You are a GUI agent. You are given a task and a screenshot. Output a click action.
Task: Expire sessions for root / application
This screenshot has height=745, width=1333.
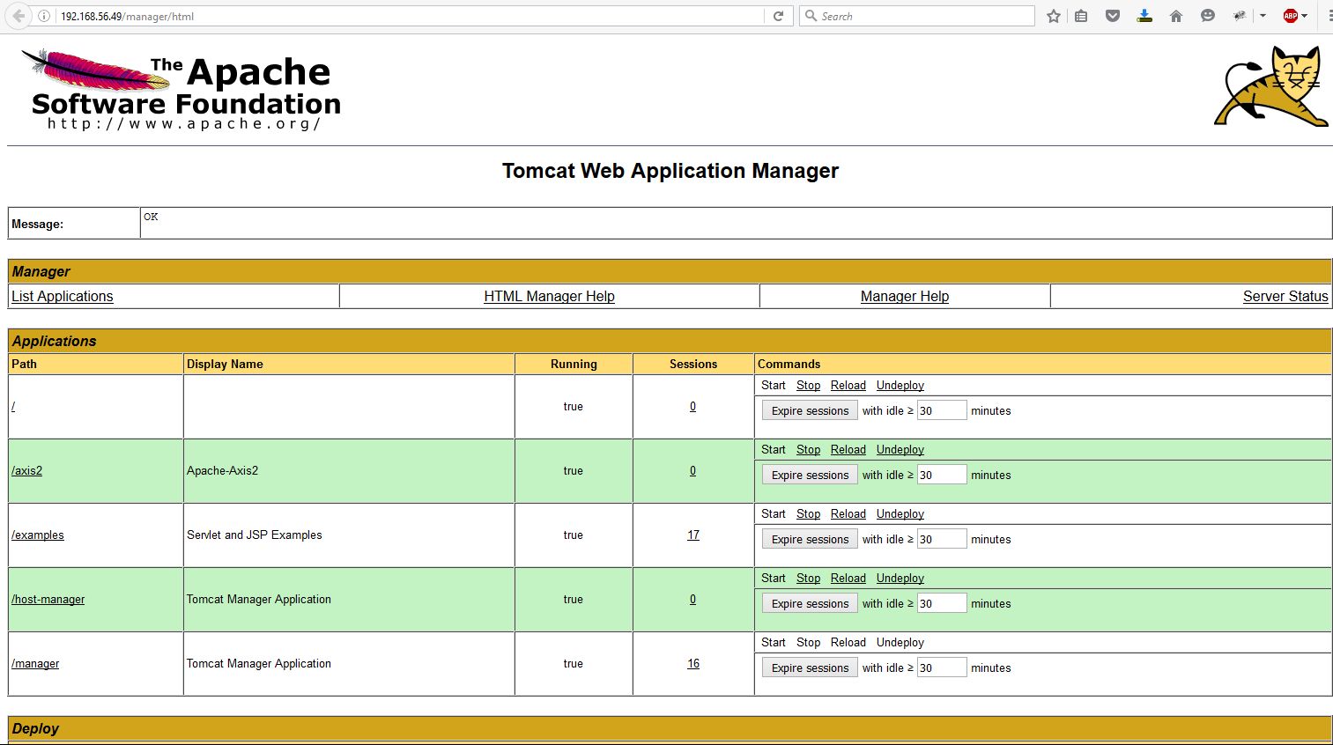pos(810,411)
